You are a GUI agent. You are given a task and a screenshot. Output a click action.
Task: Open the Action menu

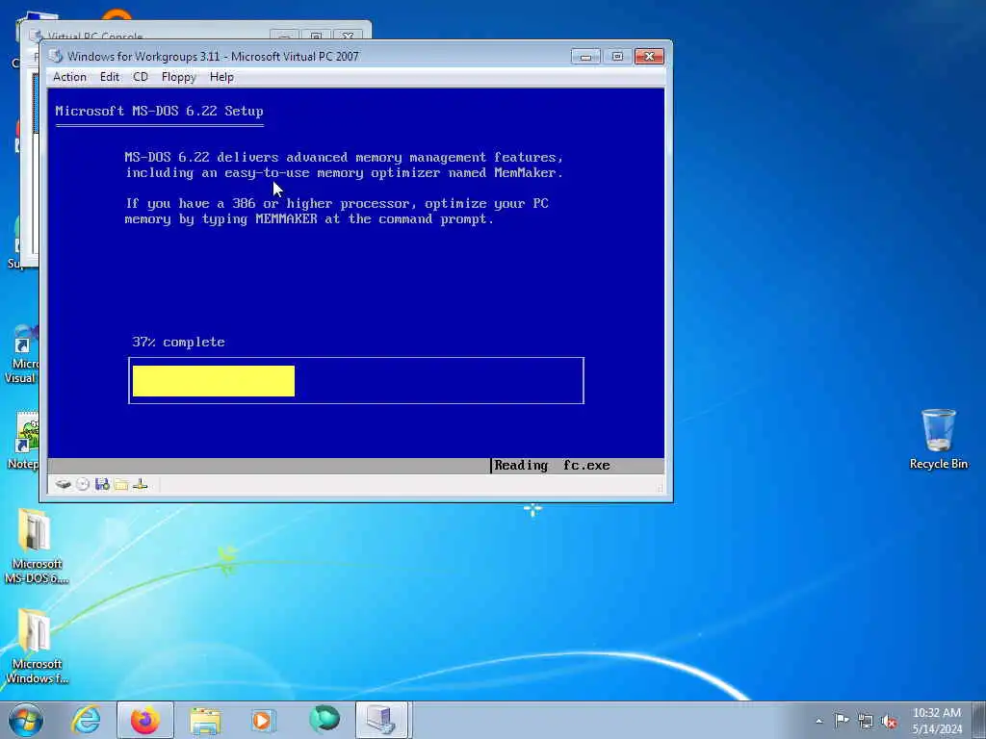point(69,77)
